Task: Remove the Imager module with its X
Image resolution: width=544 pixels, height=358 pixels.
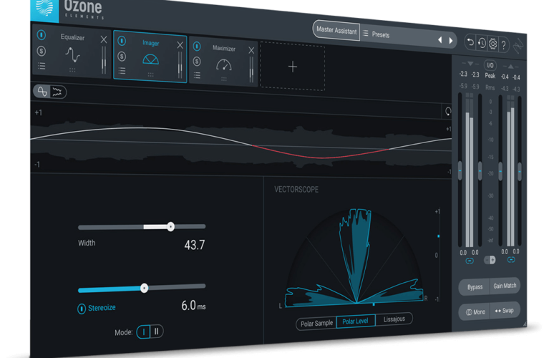Action: (180, 45)
